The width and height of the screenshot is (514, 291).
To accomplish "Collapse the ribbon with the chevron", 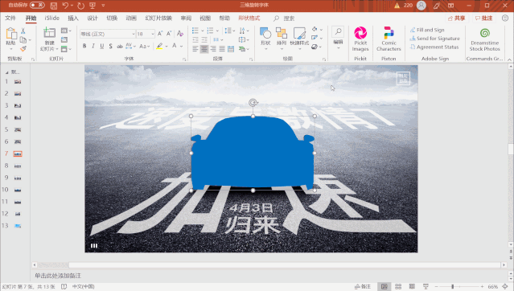I will coord(509,59).
